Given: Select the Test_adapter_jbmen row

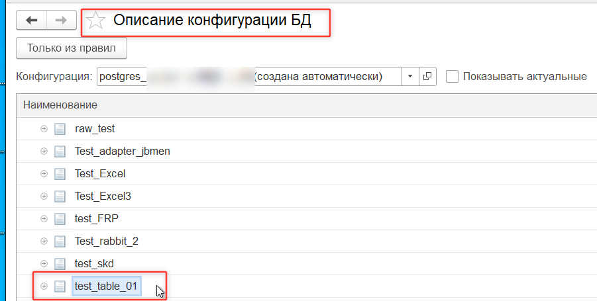Looking at the screenshot, I should pos(123,151).
